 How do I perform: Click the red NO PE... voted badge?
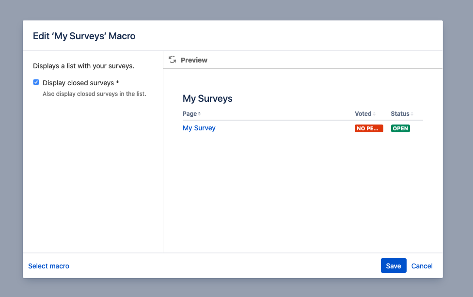click(x=369, y=128)
